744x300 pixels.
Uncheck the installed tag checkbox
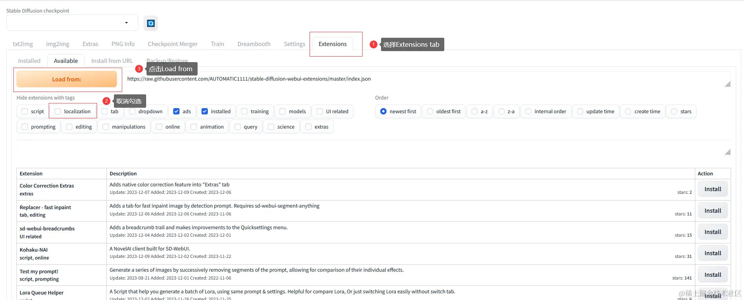pos(205,112)
